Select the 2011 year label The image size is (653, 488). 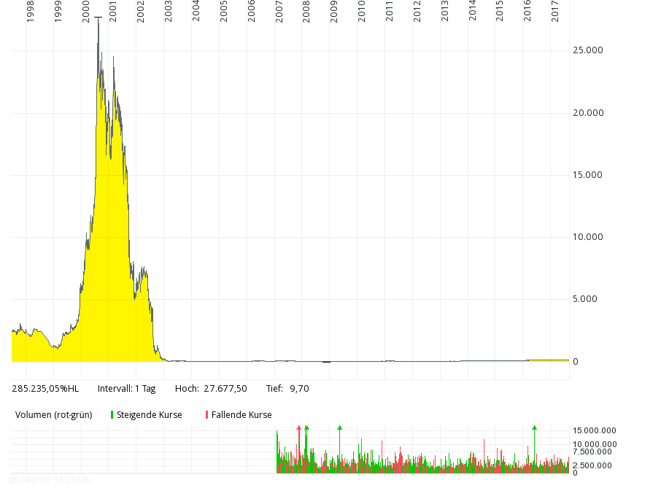(390, 11)
